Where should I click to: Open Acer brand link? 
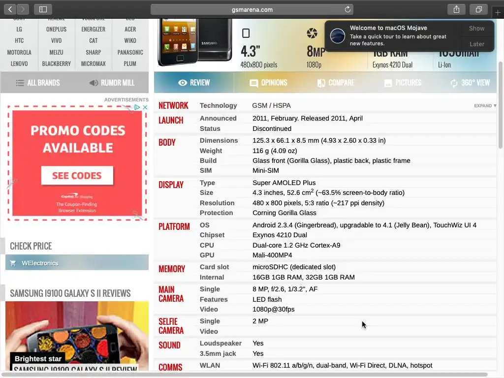tap(130, 29)
